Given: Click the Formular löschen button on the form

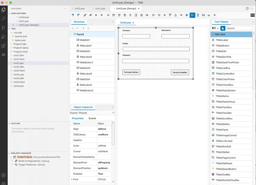Looking at the screenshot, I should pos(131,72).
